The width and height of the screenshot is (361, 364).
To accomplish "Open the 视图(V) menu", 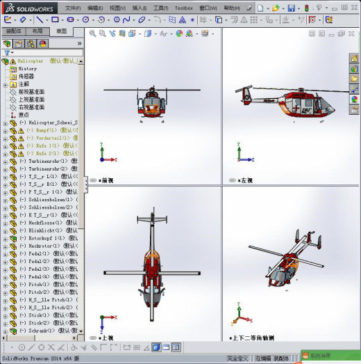I will 117,8.
